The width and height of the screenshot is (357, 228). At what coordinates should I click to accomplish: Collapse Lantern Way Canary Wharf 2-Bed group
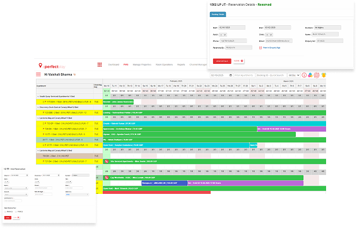[38, 151]
